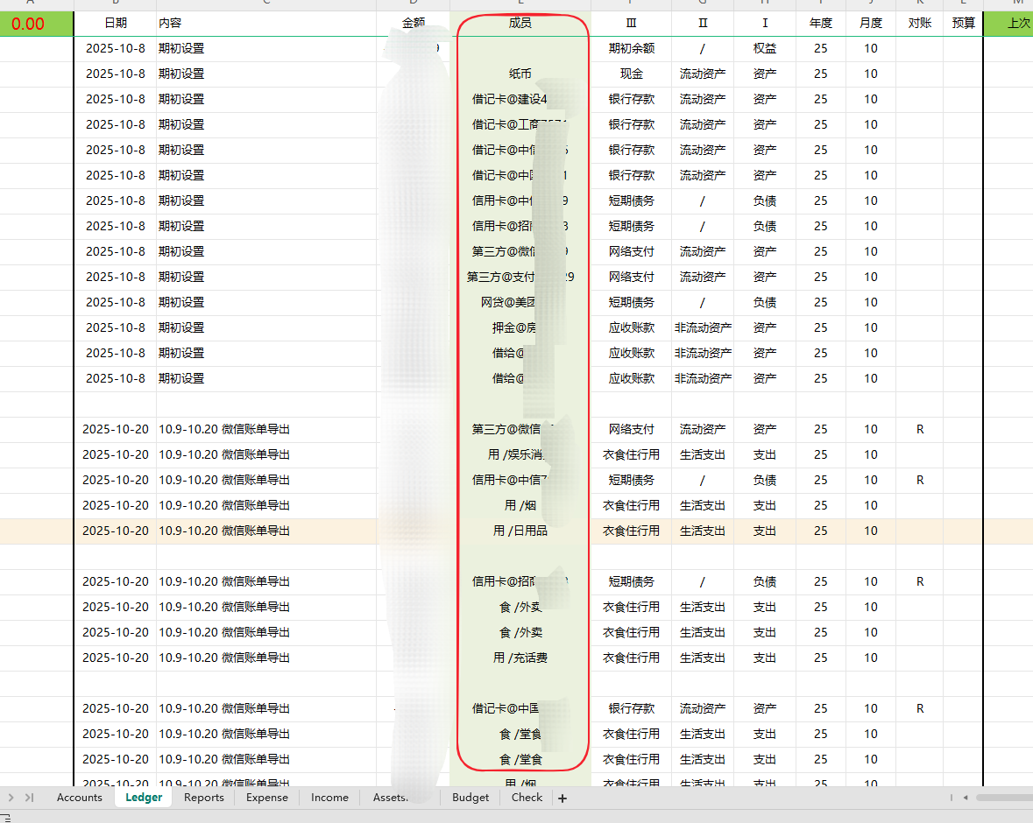Select the green 0.00 balance cell
This screenshot has width=1033, height=823.
(28, 24)
